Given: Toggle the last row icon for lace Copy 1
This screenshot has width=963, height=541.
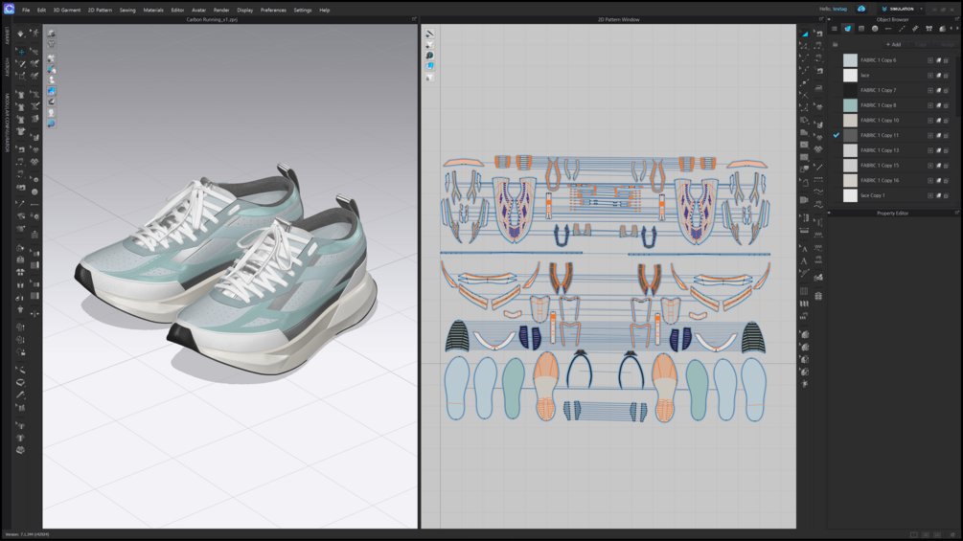Looking at the screenshot, I should pos(947,195).
